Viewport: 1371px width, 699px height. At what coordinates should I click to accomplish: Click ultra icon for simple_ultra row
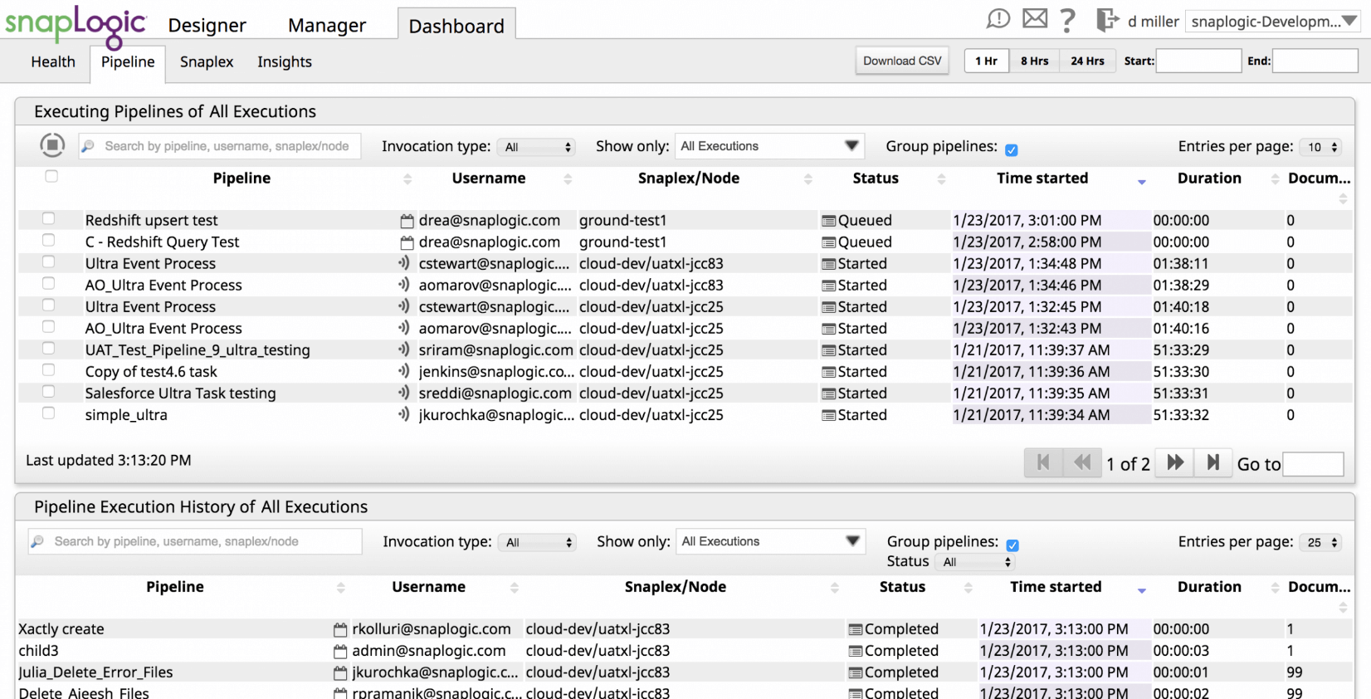click(x=404, y=414)
